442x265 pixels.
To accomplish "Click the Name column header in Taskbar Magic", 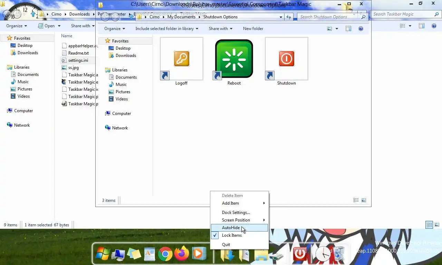I will click(x=67, y=36).
